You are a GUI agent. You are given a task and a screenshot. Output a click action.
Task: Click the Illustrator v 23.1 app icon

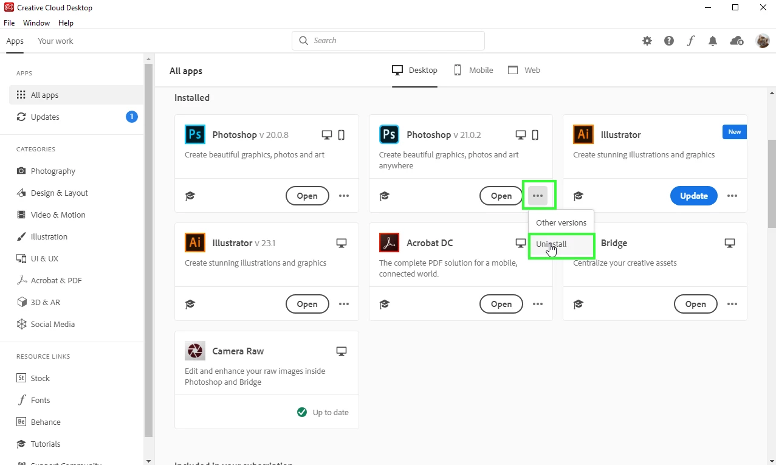[195, 243]
